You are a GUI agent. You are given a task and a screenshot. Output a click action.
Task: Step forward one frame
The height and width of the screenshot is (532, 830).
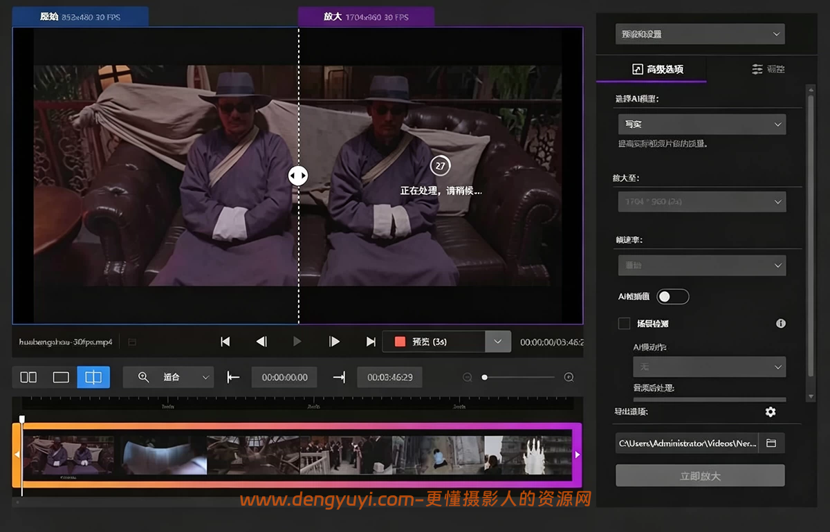click(334, 342)
